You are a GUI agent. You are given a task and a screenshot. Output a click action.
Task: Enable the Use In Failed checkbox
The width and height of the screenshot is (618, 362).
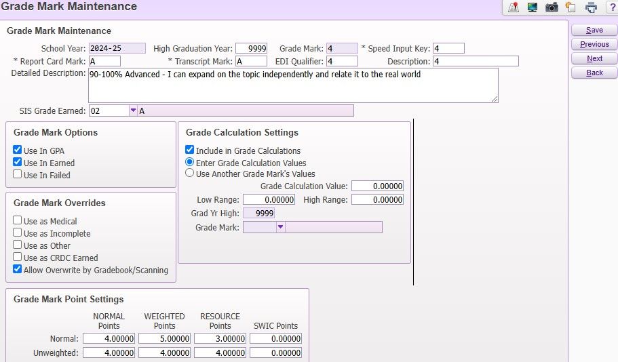18,175
